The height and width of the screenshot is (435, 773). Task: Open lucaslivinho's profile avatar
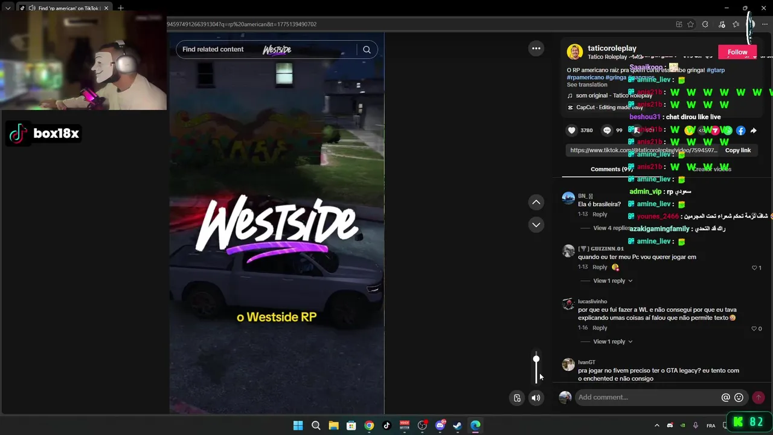[x=568, y=304]
